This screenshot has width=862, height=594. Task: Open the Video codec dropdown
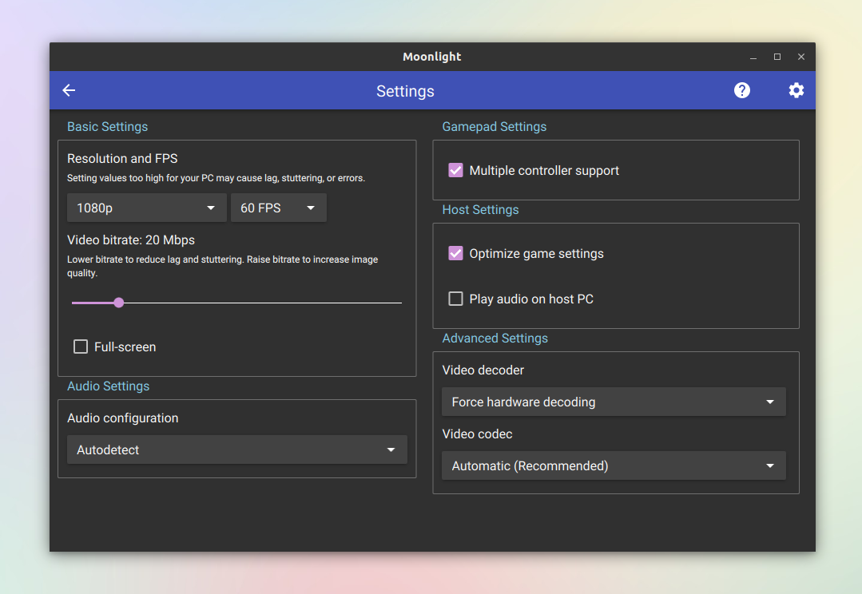[613, 465]
